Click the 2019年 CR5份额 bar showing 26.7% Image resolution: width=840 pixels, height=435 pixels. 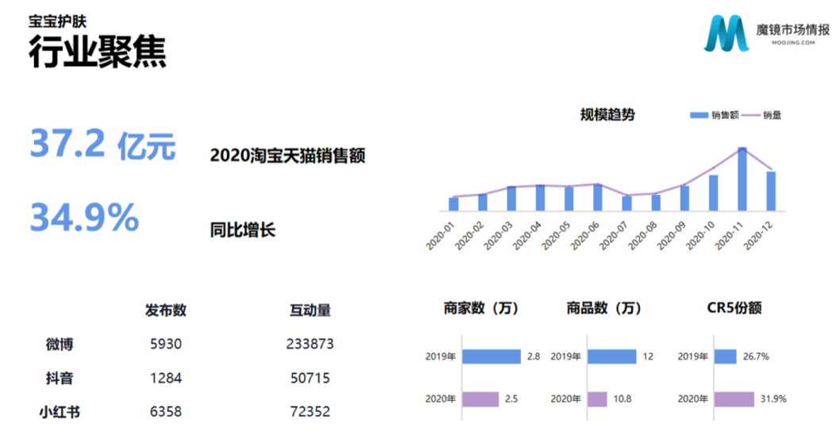pos(726,356)
